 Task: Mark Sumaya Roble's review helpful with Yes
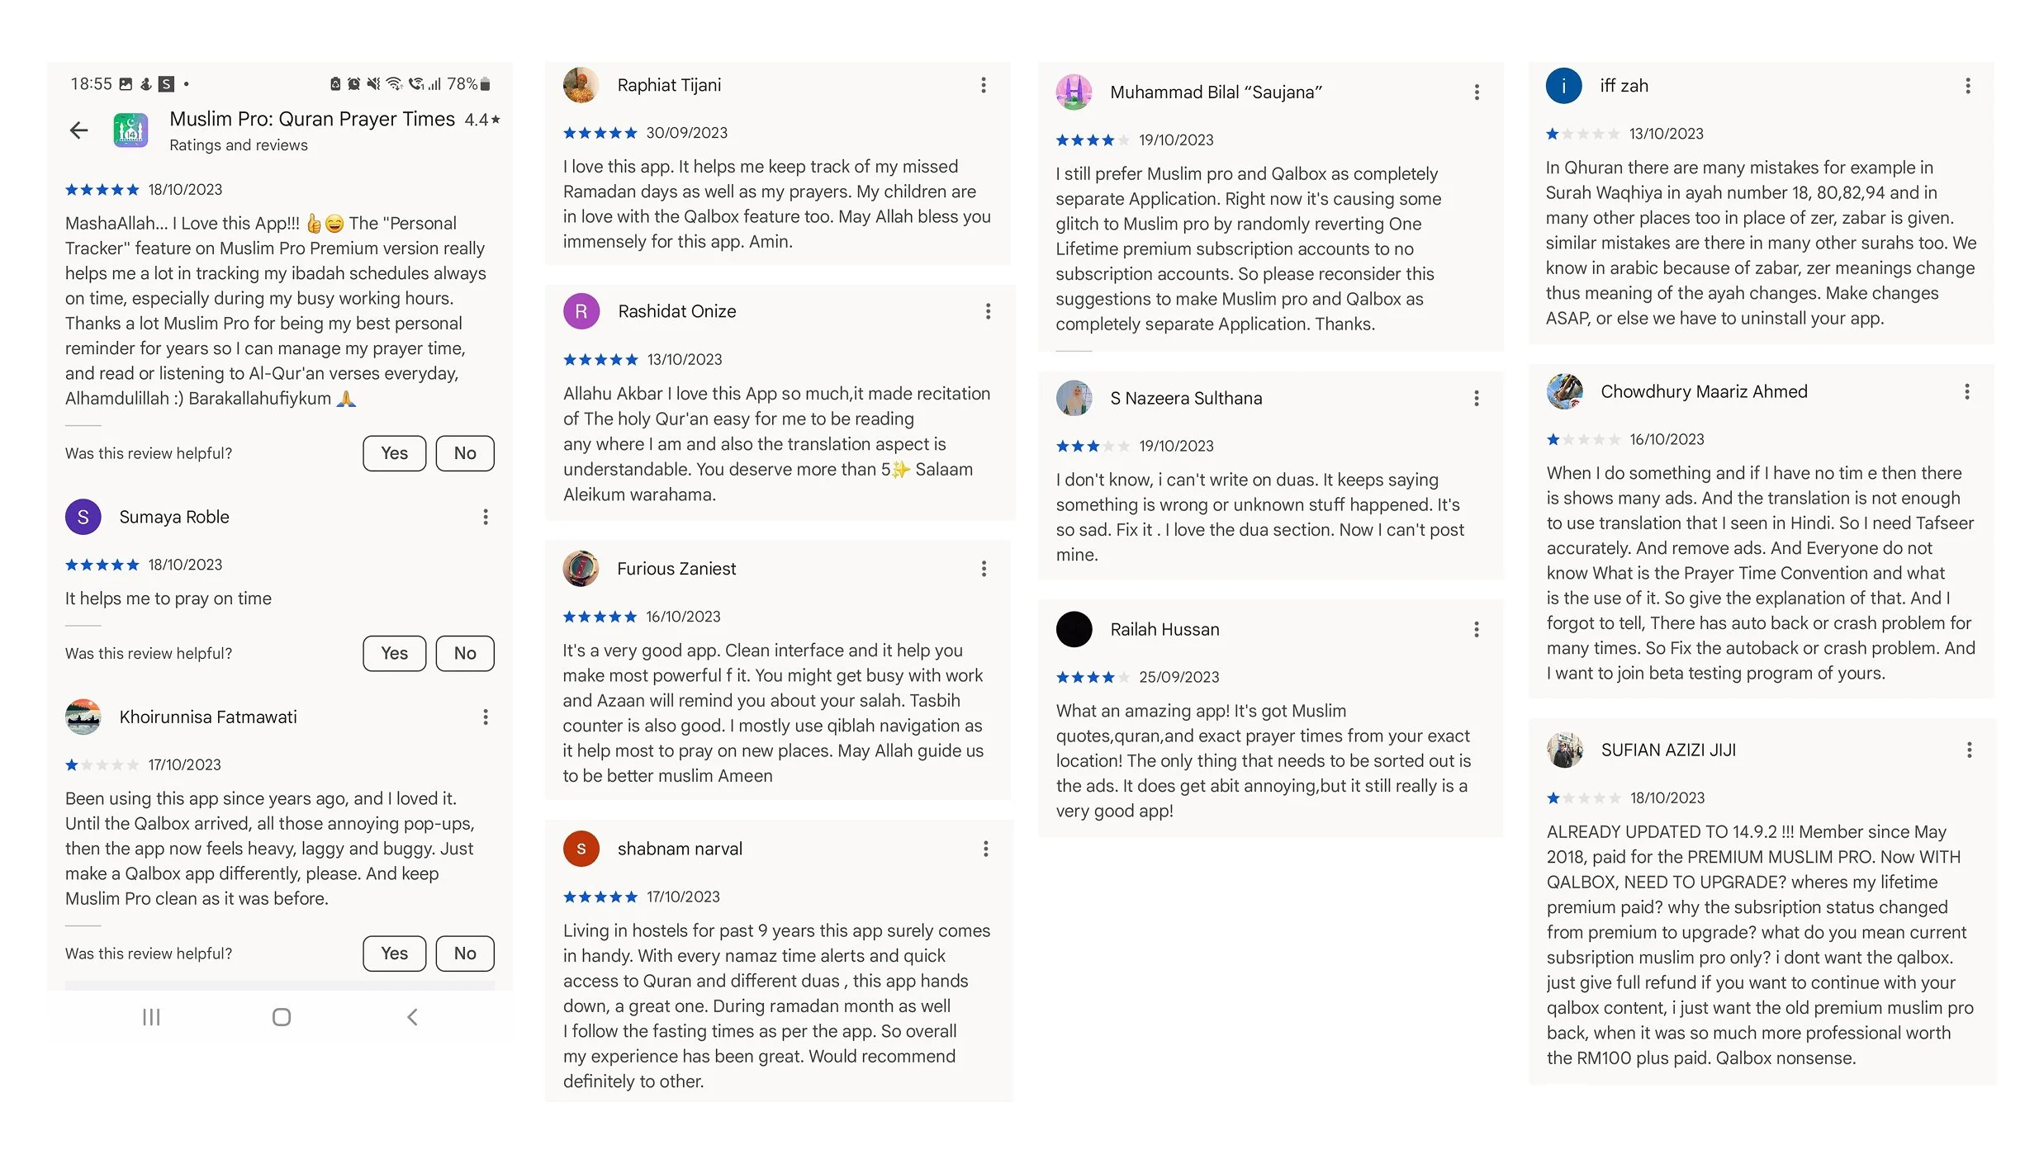[x=394, y=653]
